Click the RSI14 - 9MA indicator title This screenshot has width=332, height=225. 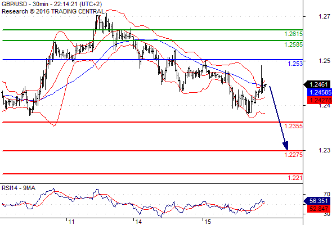(x=19, y=188)
